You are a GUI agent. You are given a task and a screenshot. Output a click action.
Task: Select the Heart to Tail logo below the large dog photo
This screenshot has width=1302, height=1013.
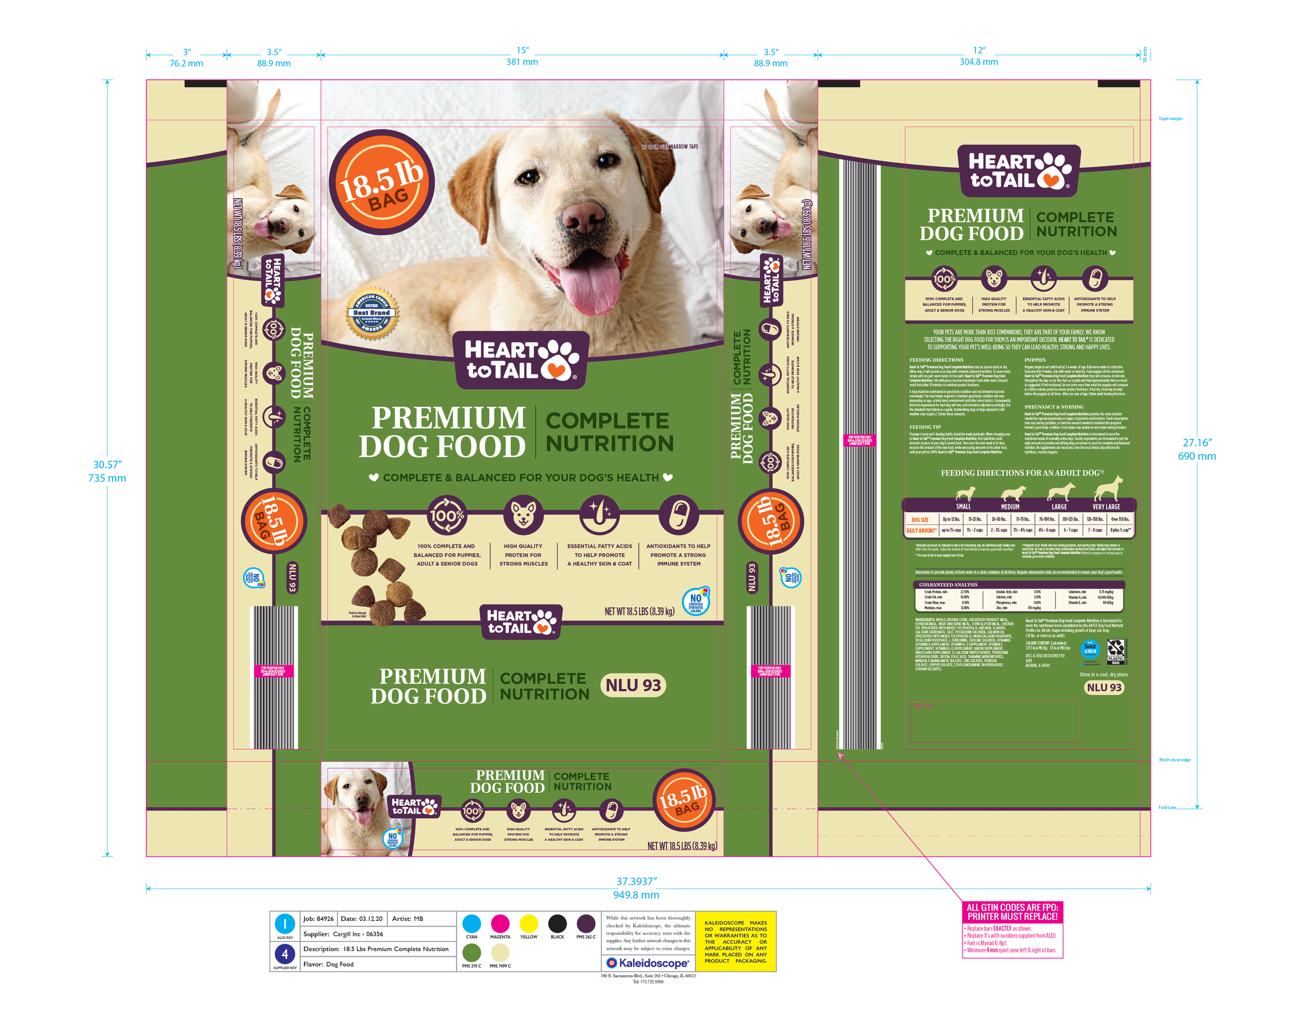(521, 360)
